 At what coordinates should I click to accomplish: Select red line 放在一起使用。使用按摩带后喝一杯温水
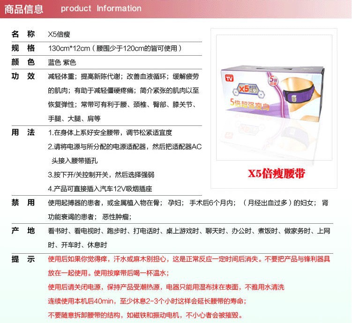(108, 273)
